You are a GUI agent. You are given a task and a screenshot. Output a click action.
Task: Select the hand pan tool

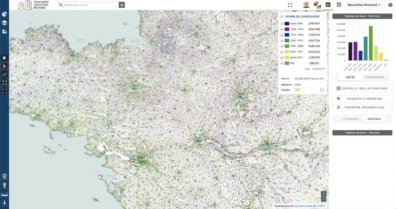[x=4, y=57]
